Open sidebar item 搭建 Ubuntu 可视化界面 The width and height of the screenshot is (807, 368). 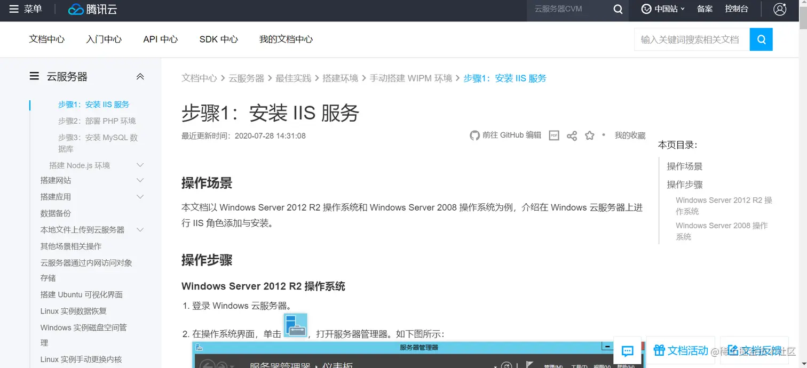point(82,294)
